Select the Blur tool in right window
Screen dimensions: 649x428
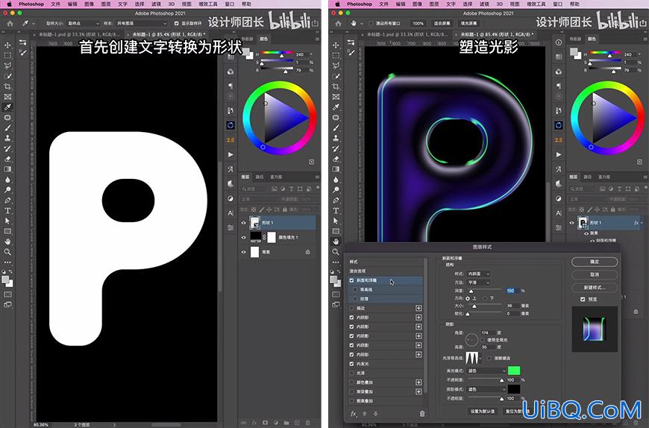point(336,180)
